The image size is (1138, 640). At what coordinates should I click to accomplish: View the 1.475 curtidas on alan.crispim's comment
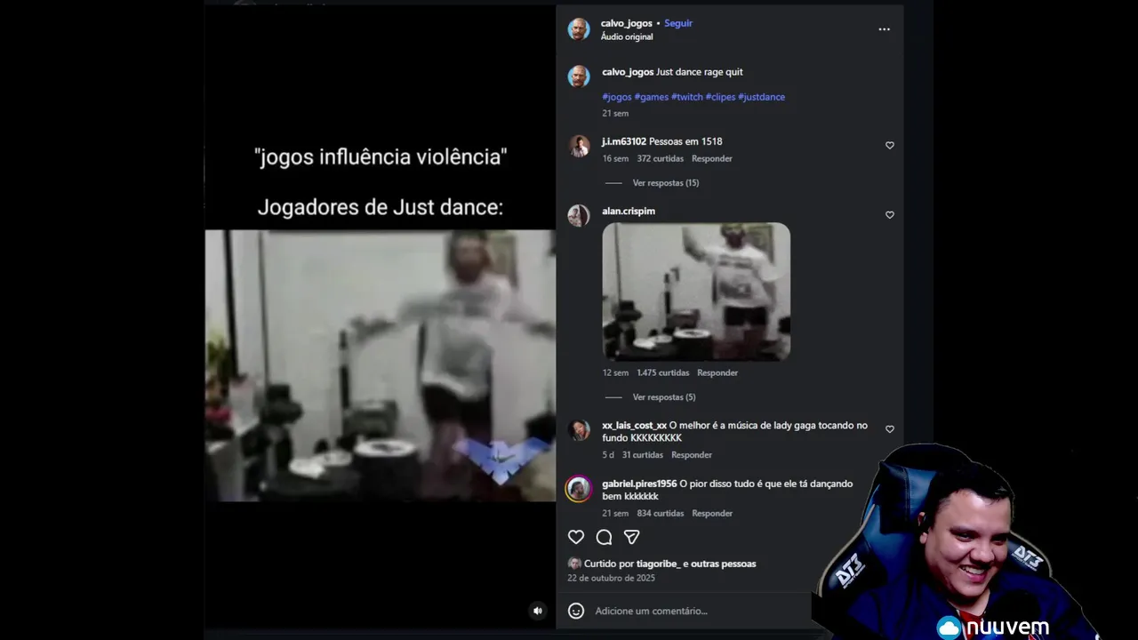coord(663,373)
